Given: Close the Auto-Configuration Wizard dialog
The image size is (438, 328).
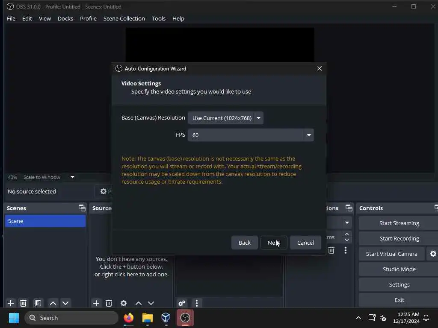Looking at the screenshot, I should [319, 69].
